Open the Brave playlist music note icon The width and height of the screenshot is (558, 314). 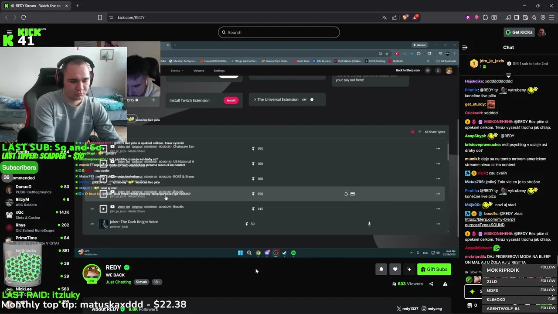coord(508,17)
